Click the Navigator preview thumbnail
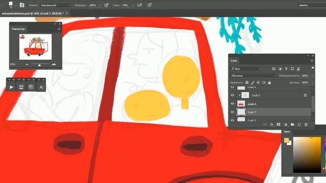This screenshot has width=326, height=183. click(36, 47)
